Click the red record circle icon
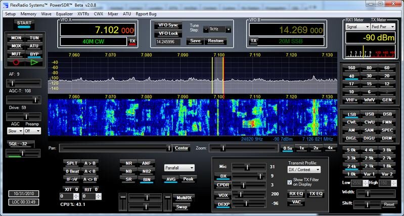The width and height of the screenshot is (404, 216). click(16, 62)
